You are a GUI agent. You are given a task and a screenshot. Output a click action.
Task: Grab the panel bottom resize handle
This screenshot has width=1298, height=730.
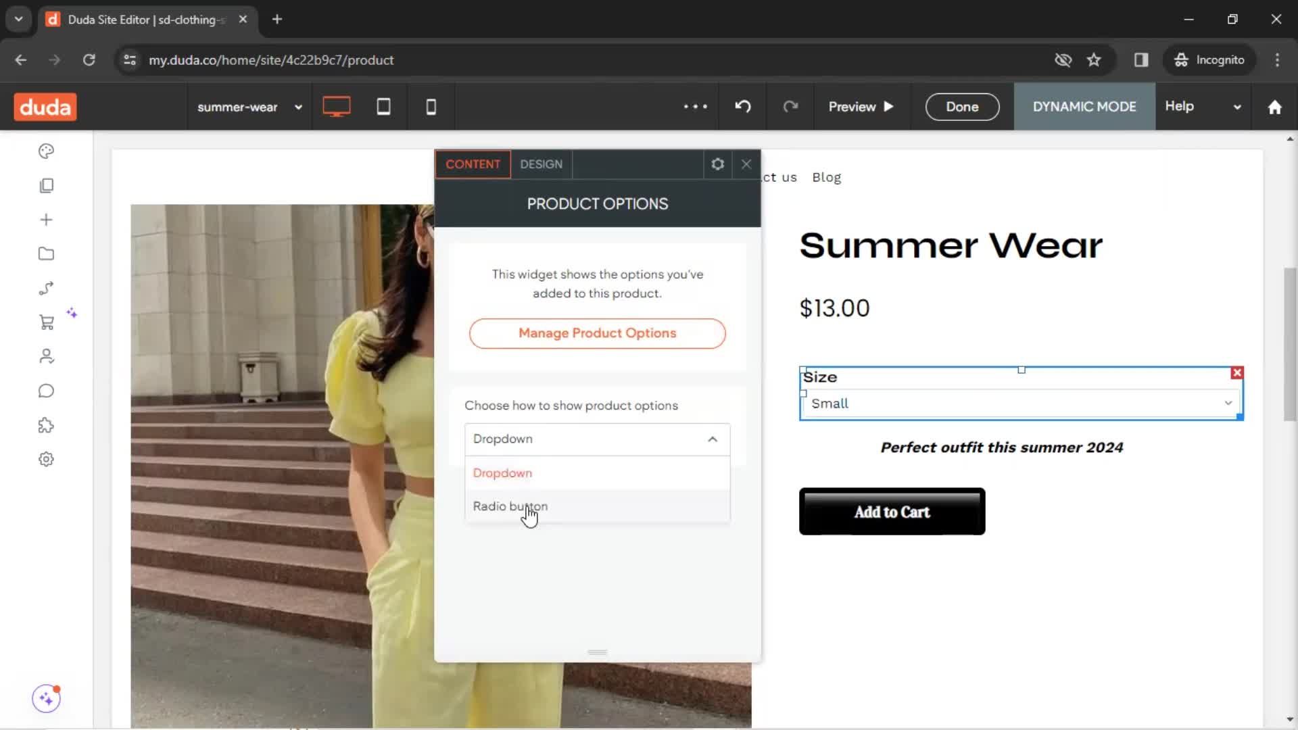pyautogui.click(x=597, y=652)
